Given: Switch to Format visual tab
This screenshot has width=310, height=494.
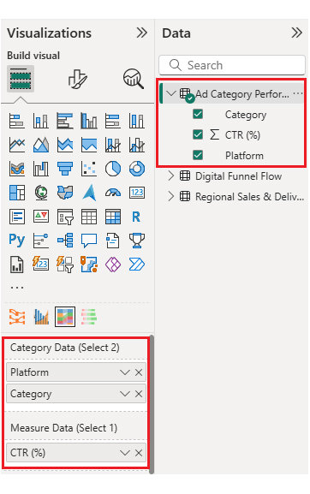Looking at the screenshot, I should tap(77, 79).
